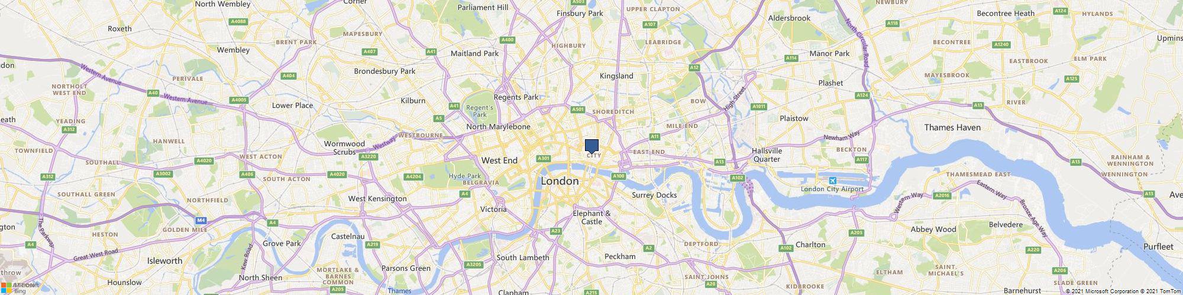Click the Regent's Park green area label
Image resolution: width=1183 pixels, height=295 pixels.
pyautogui.click(x=480, y=111)
